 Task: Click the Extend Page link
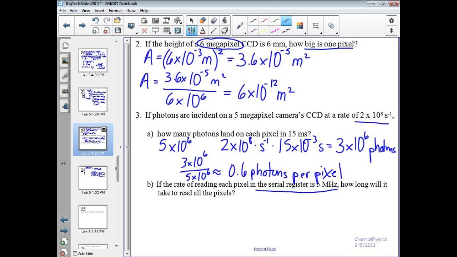(x=265, y=249)
